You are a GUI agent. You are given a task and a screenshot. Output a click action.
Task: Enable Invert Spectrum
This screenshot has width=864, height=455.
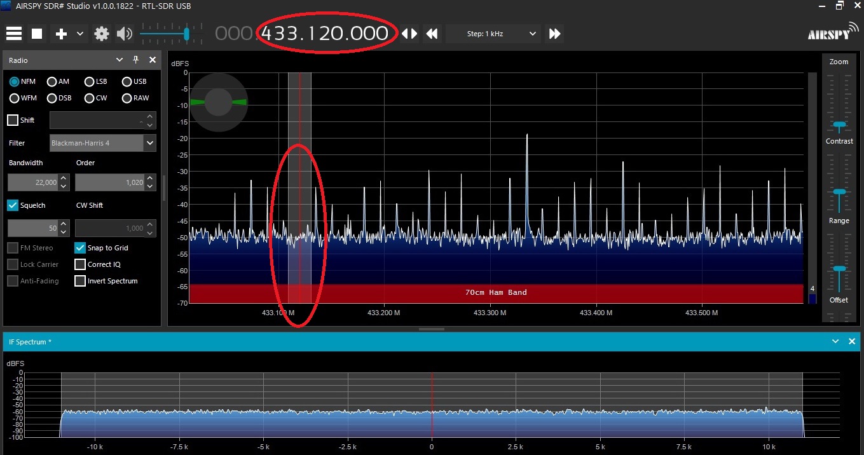[x=80, y=281]
